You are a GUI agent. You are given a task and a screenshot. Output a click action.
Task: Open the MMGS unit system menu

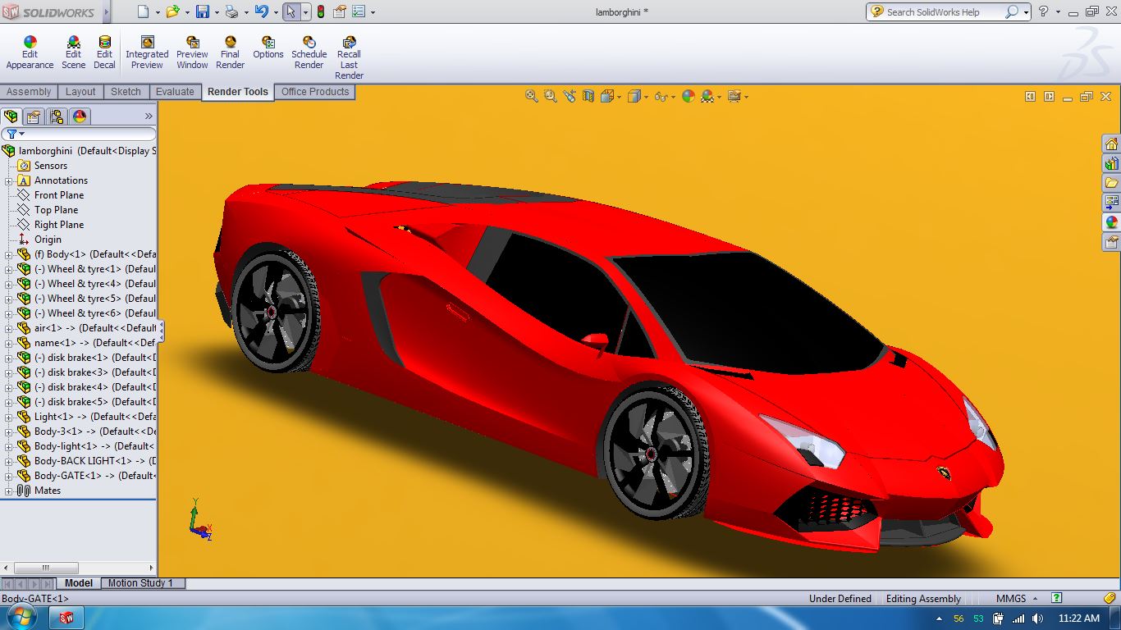tap(1017, 599)
